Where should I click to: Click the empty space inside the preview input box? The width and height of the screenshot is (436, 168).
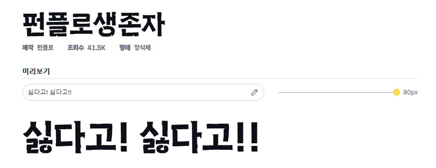click(x=160, y=92)
